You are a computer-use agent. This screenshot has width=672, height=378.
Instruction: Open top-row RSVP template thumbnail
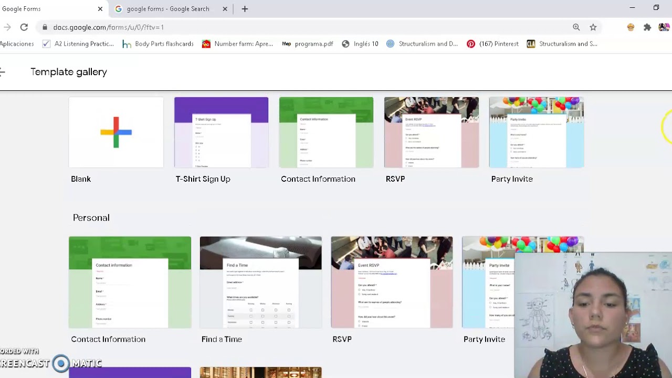click(431, 132)
